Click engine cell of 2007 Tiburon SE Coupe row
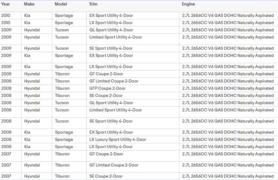 (228, 176)
